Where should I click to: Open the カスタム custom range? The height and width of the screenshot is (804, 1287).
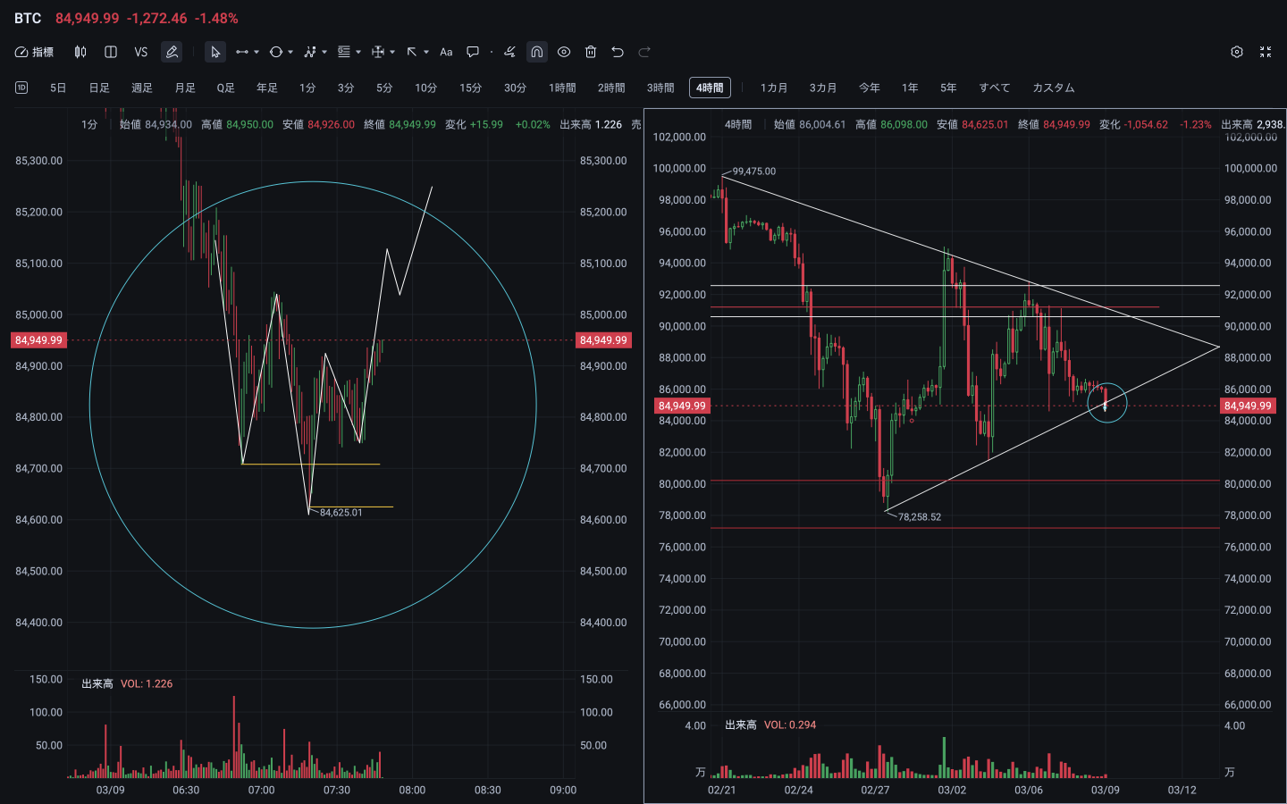click(1054, 88)
